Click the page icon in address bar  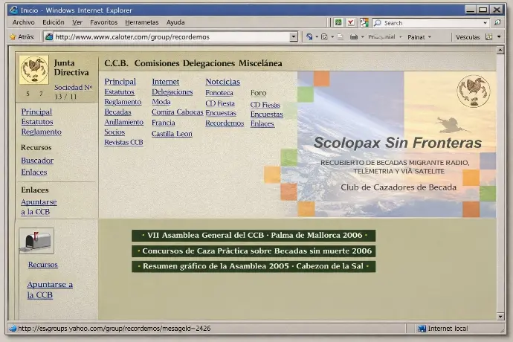coord(49,36)
